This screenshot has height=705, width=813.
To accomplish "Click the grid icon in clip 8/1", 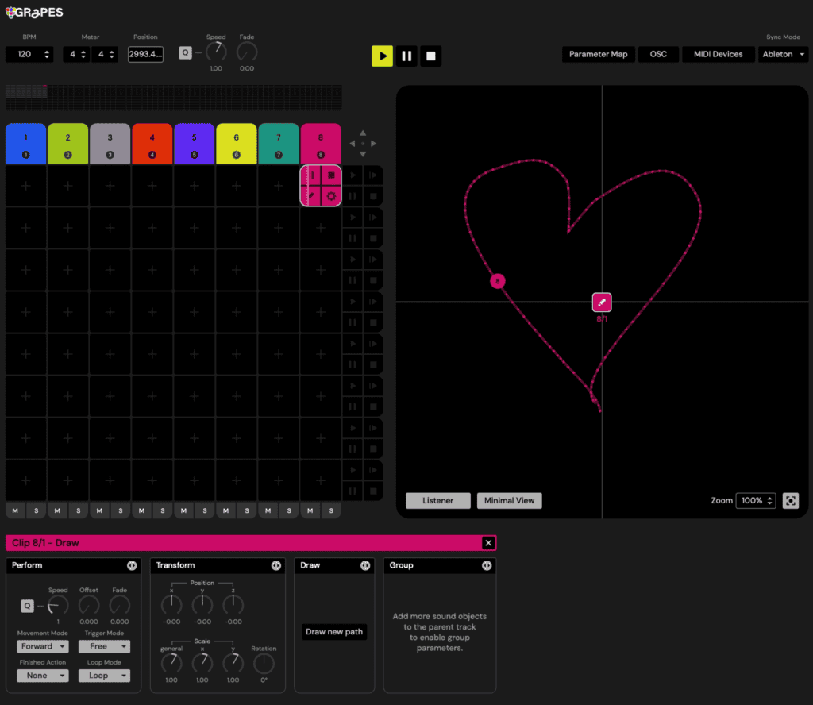I will [331, 175].
